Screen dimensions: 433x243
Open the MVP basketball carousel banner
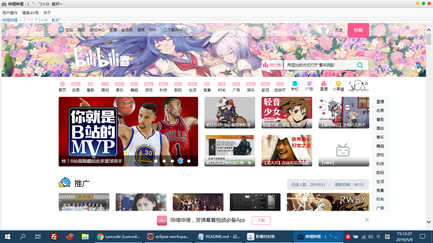pyautogui.click(x=128, y=132)
